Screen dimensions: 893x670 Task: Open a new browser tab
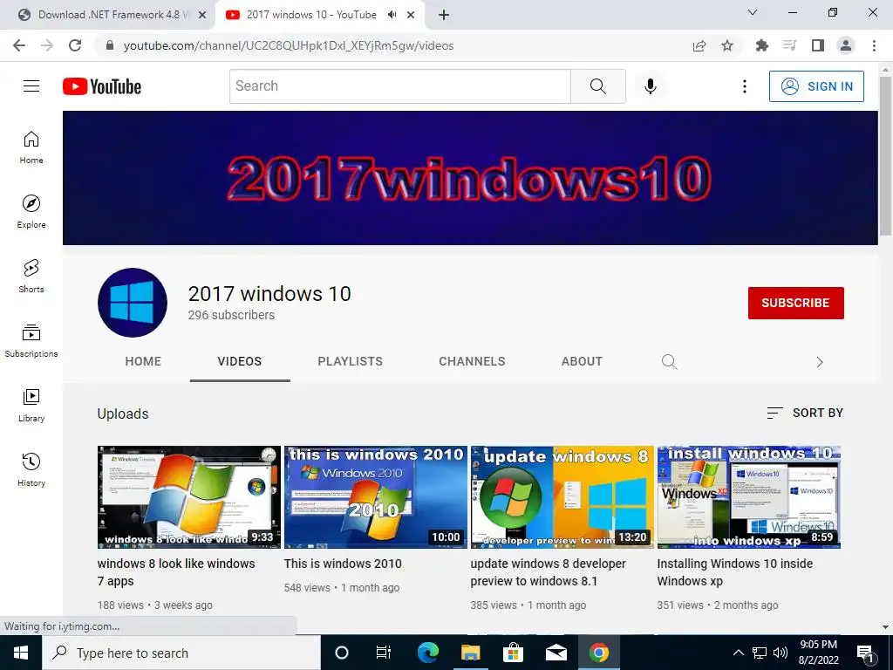tap(444, 15)
